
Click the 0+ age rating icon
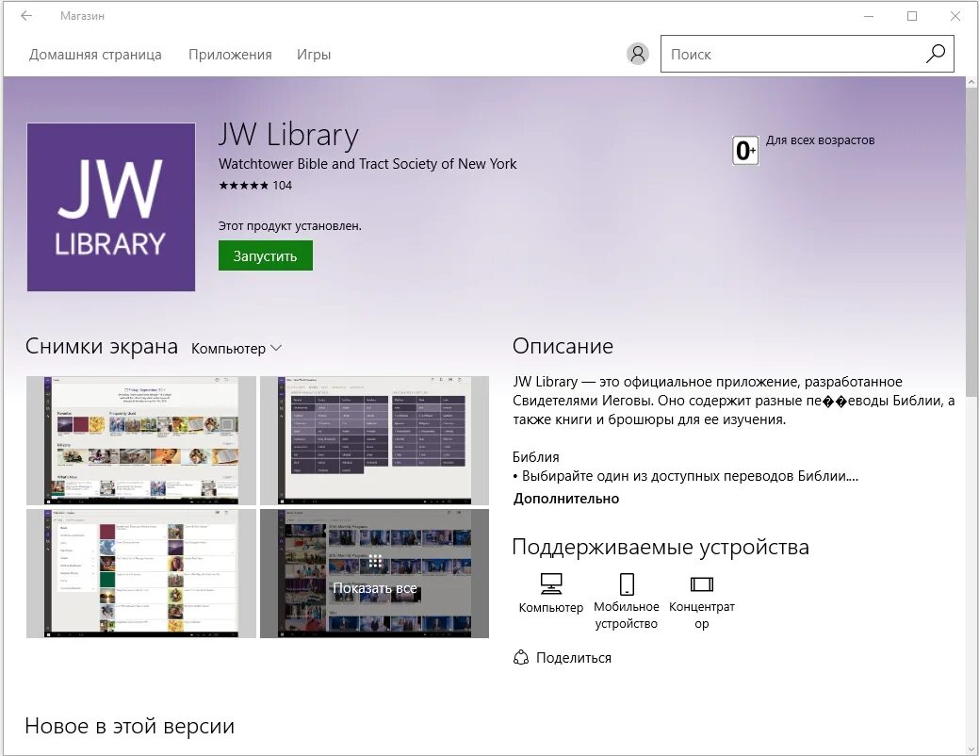click(744, 150)
